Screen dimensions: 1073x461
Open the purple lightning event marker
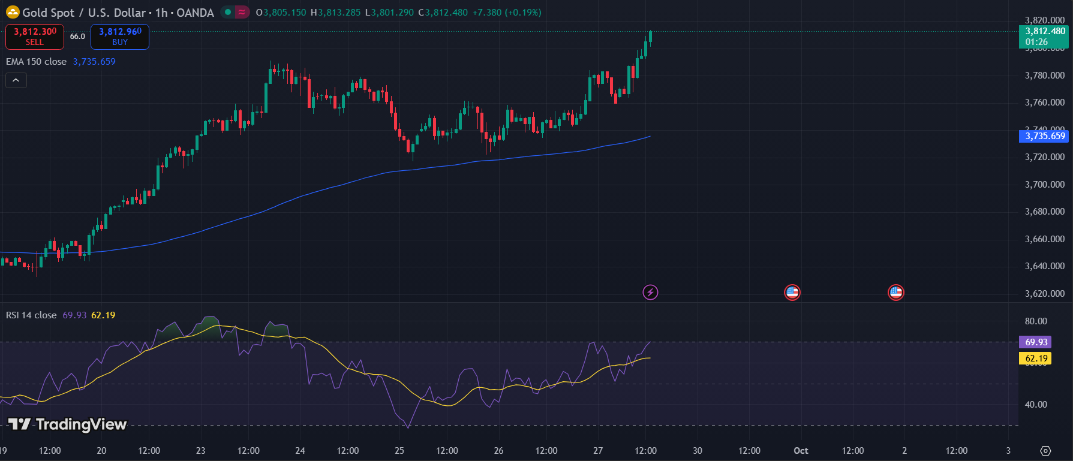(650, 293)
